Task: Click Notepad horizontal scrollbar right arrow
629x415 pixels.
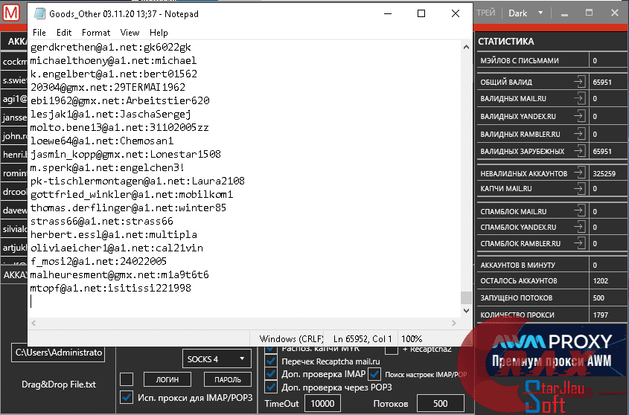Action: point(453,323)
